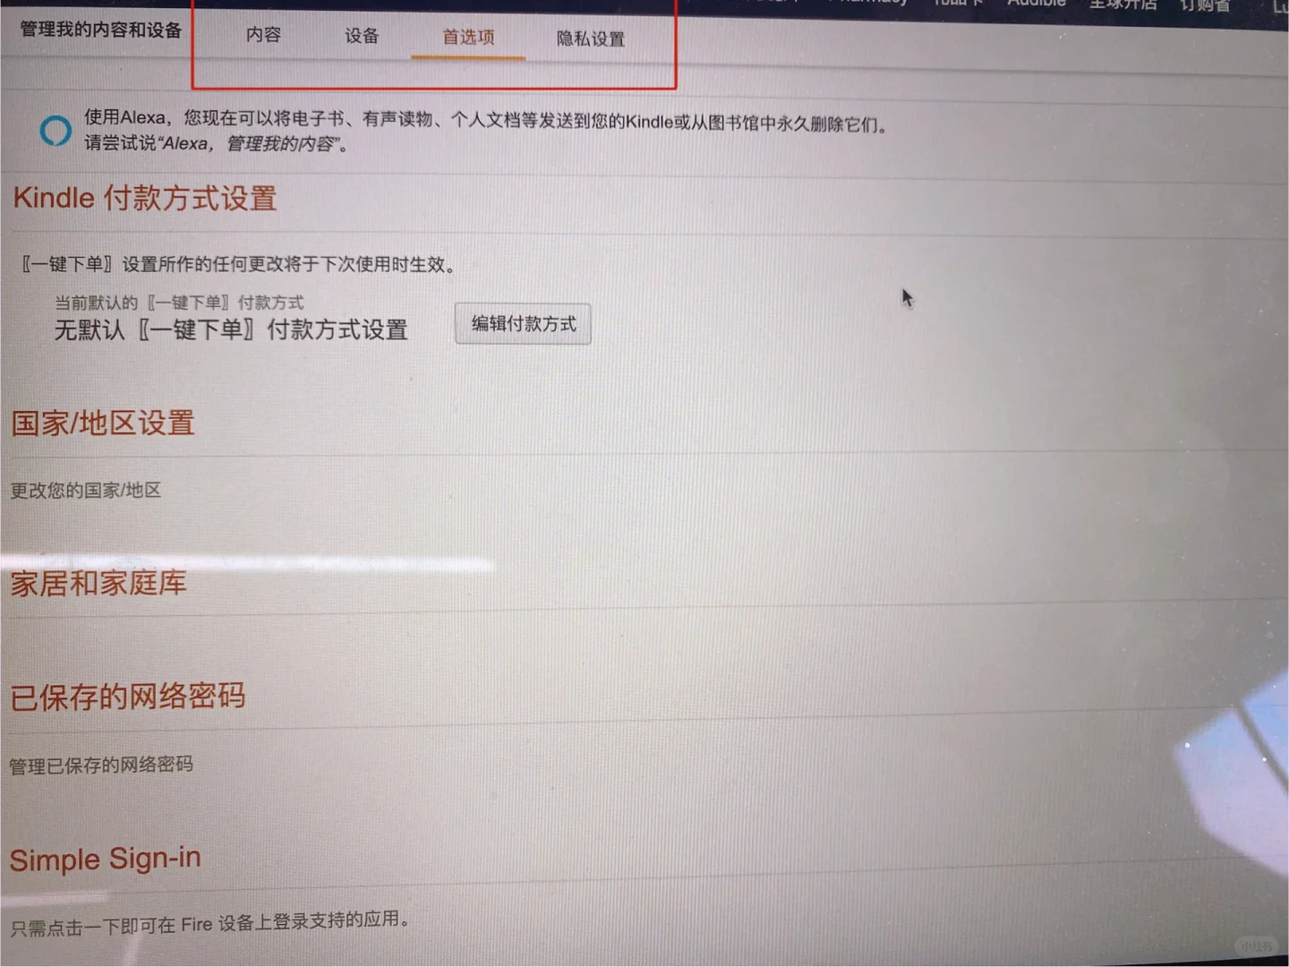
Task: Select the 首选项 tab
Action: pos(468,38)
